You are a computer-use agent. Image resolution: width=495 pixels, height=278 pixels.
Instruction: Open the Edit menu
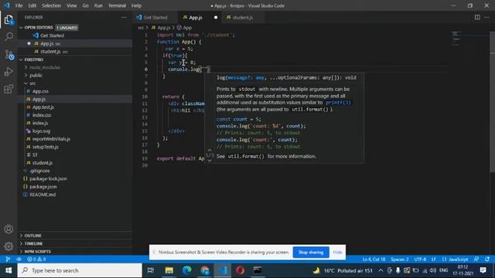point(32,5)
